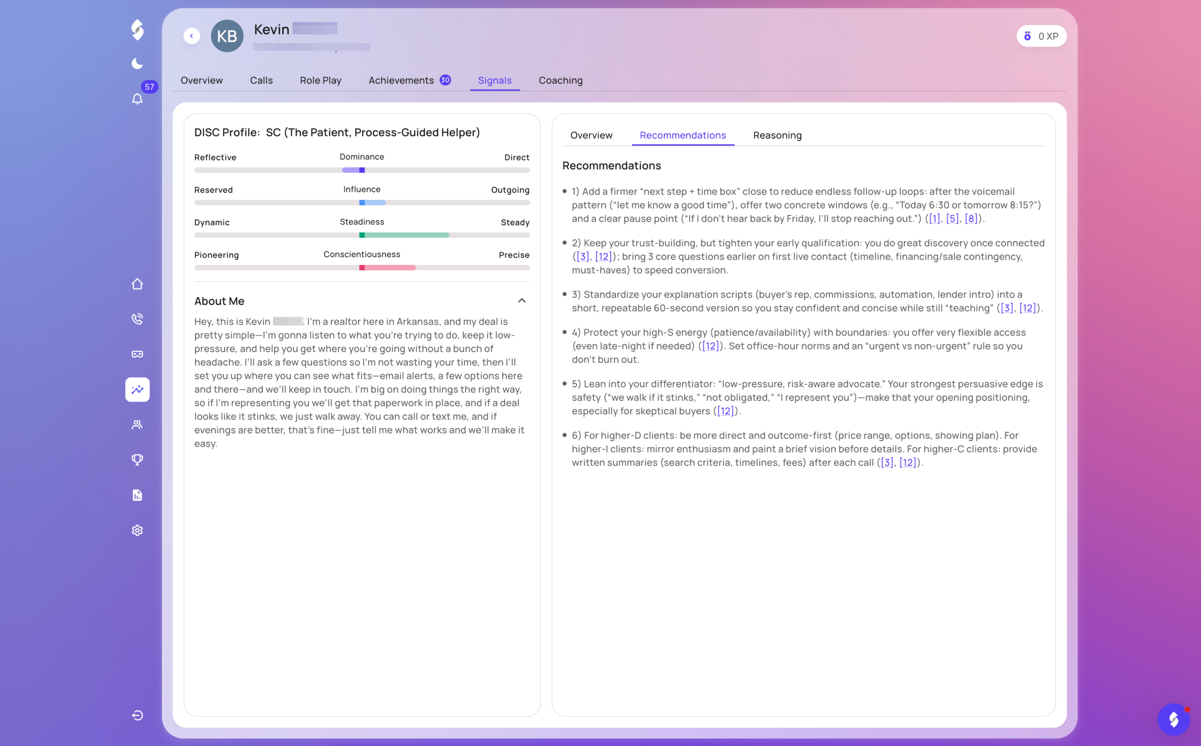This screenshot has width=1201, height=746.
Task: Select the trophy Achievements icon
Action: click(x=137, y=459)
